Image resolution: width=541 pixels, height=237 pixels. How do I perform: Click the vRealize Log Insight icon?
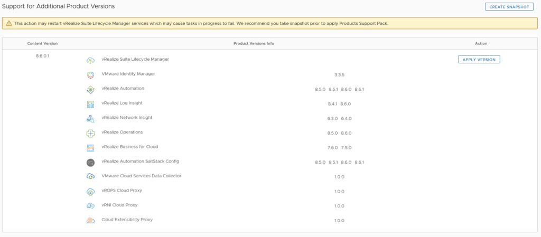(90, 104)
